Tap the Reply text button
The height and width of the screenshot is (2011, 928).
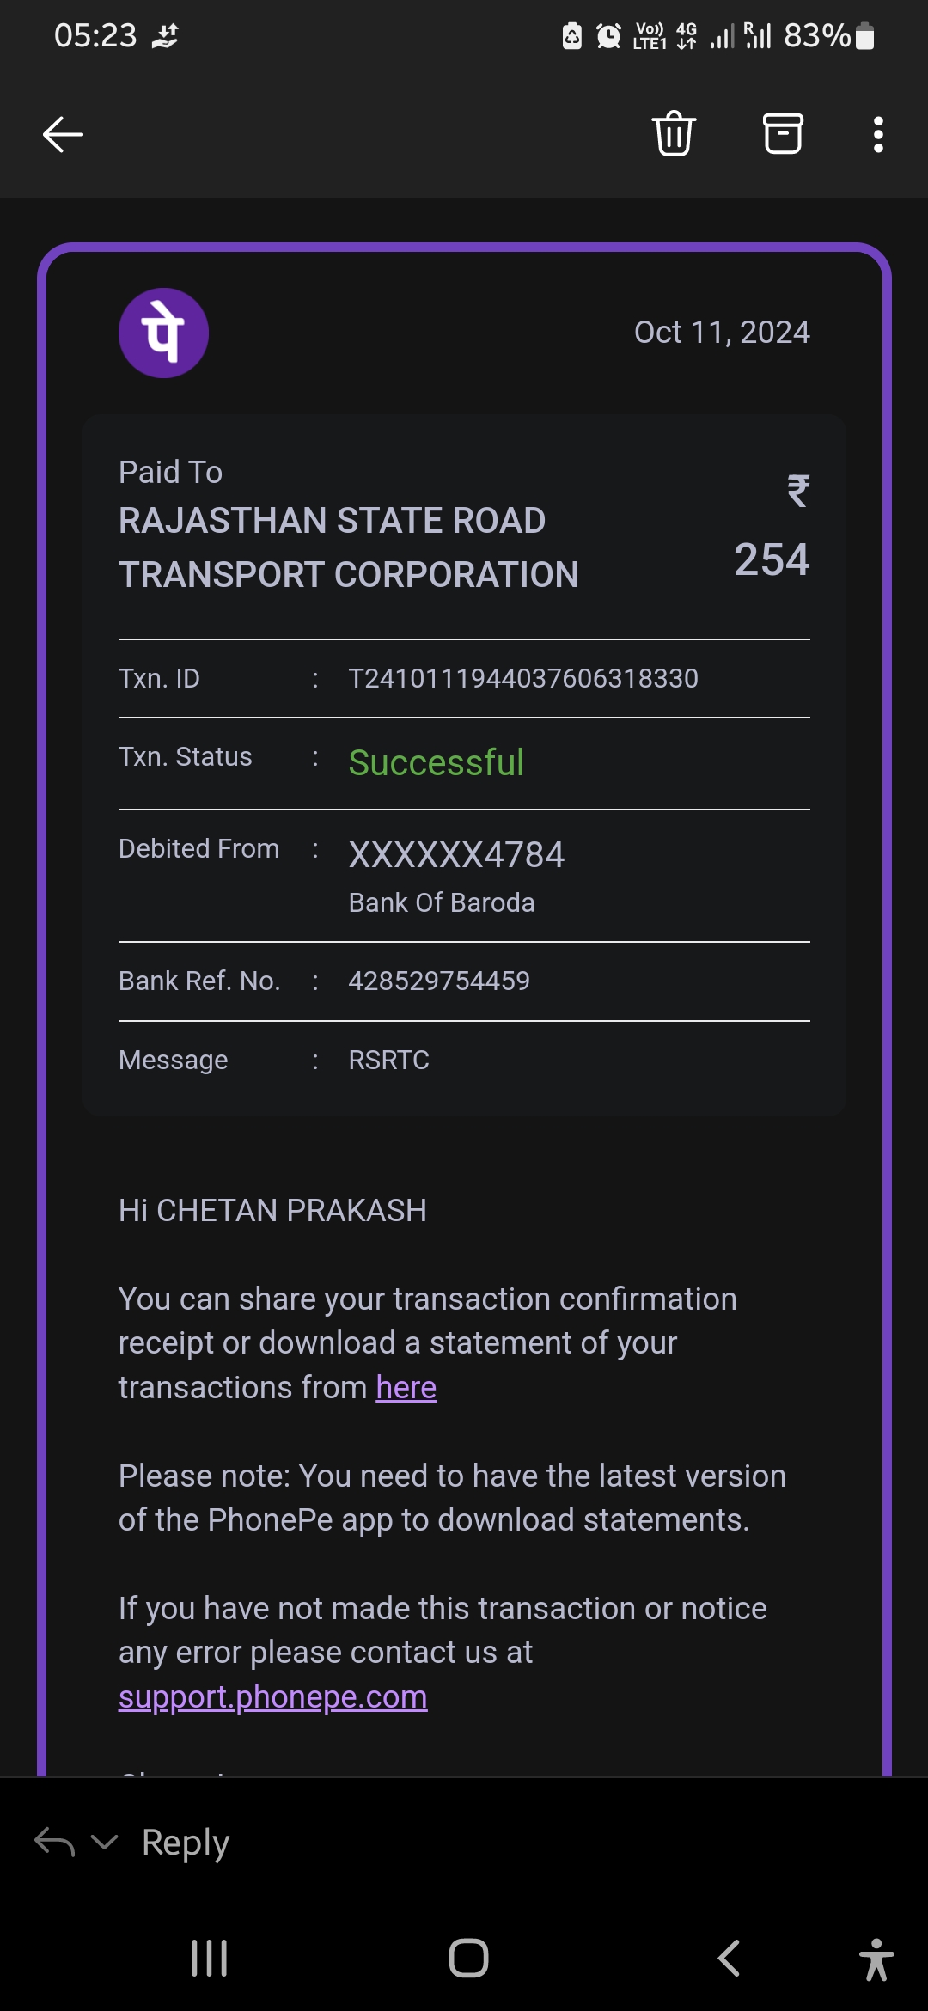point(186,1843)
